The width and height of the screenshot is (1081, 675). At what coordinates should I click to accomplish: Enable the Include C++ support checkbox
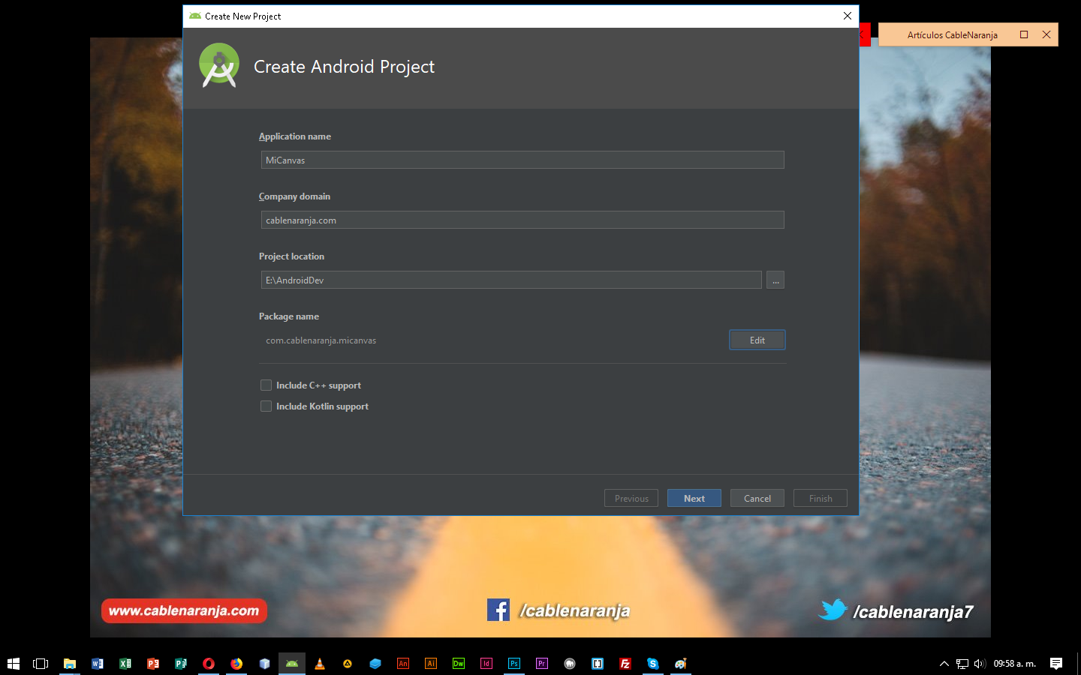click(266, 385)
